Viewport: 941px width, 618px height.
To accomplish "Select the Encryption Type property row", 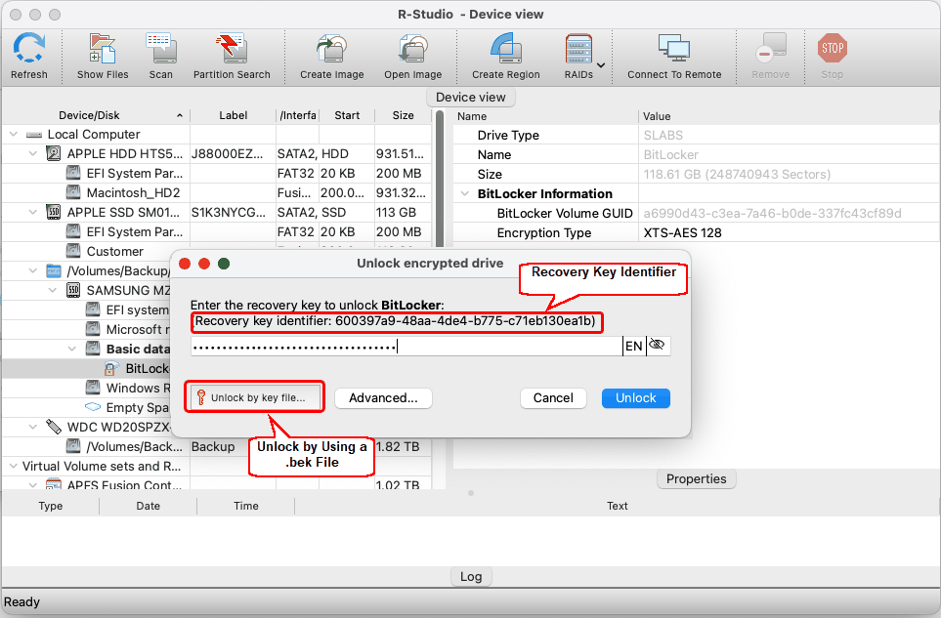I will [x=696, y=232].
